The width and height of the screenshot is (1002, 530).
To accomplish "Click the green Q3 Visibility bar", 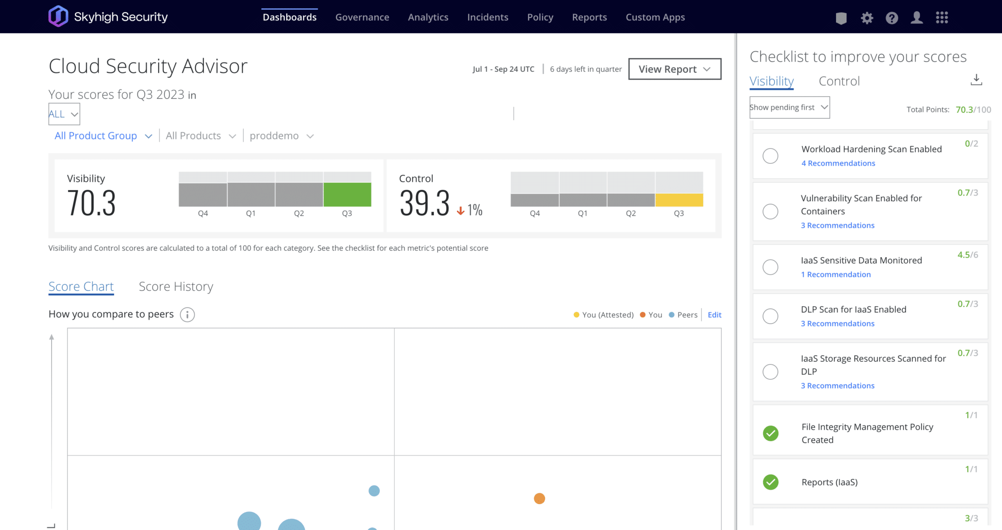I will point(347,195).
